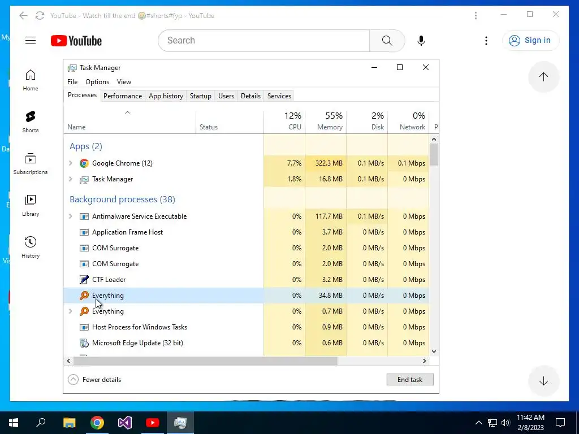
Task: Click the YouTube search input field
Action: pyautogui.click(x=263, y=41)
